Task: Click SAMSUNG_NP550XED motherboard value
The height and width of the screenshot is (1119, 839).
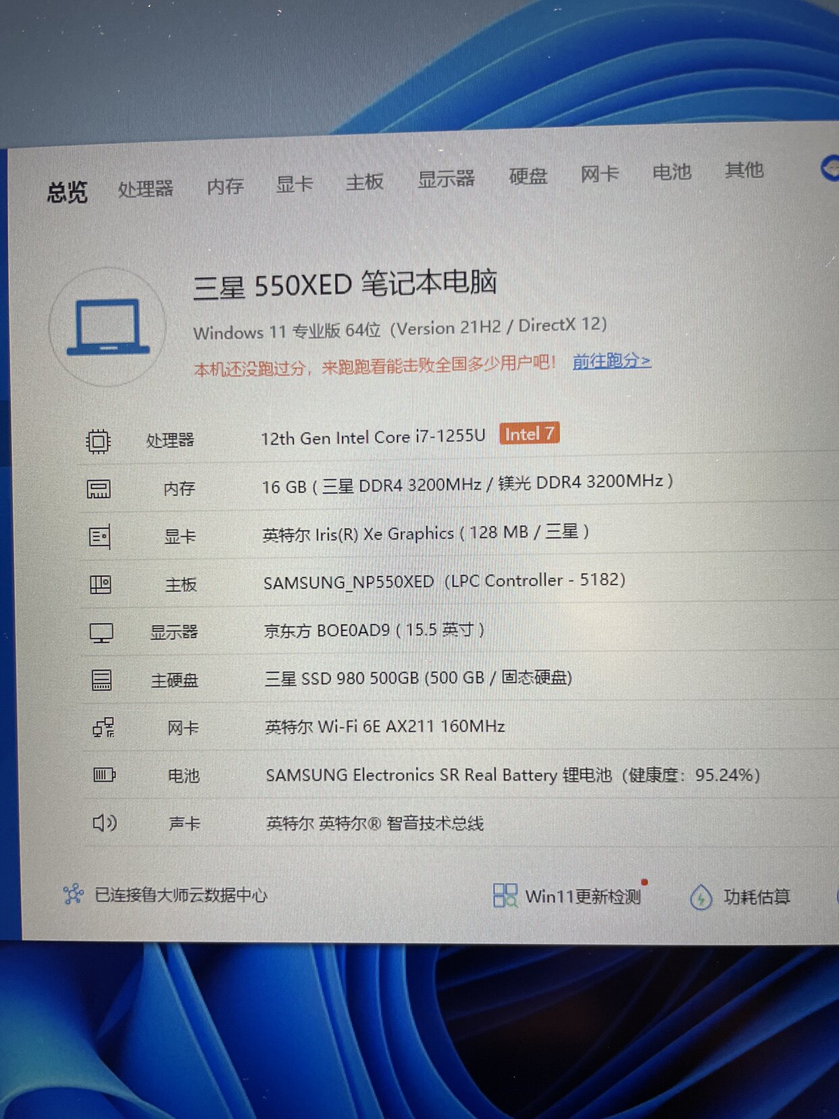Action: pyautogui.click(x=444, y=581)
